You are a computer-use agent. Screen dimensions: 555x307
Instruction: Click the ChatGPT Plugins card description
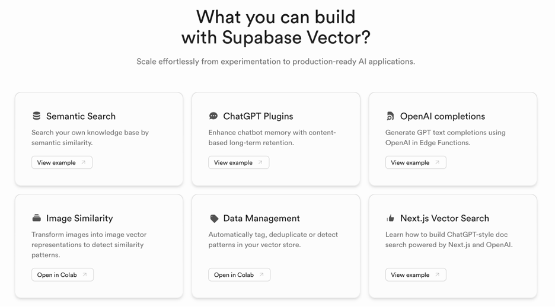[x=272, y=137]
